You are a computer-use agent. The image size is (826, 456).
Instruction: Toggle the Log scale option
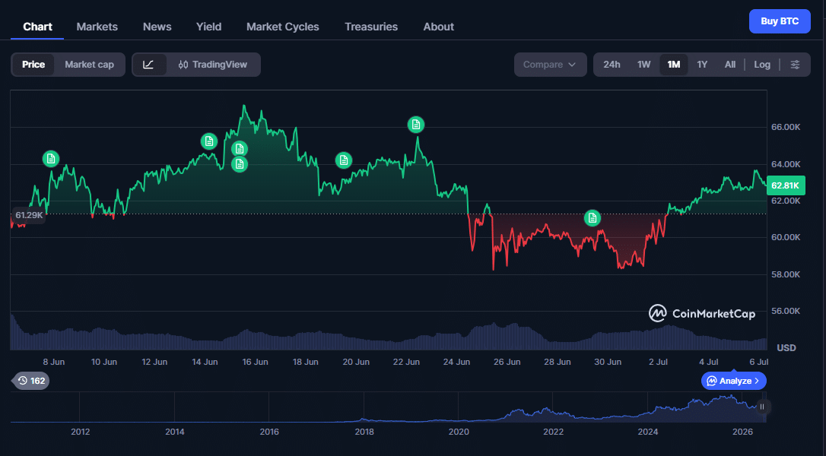(x=762, y=65)
